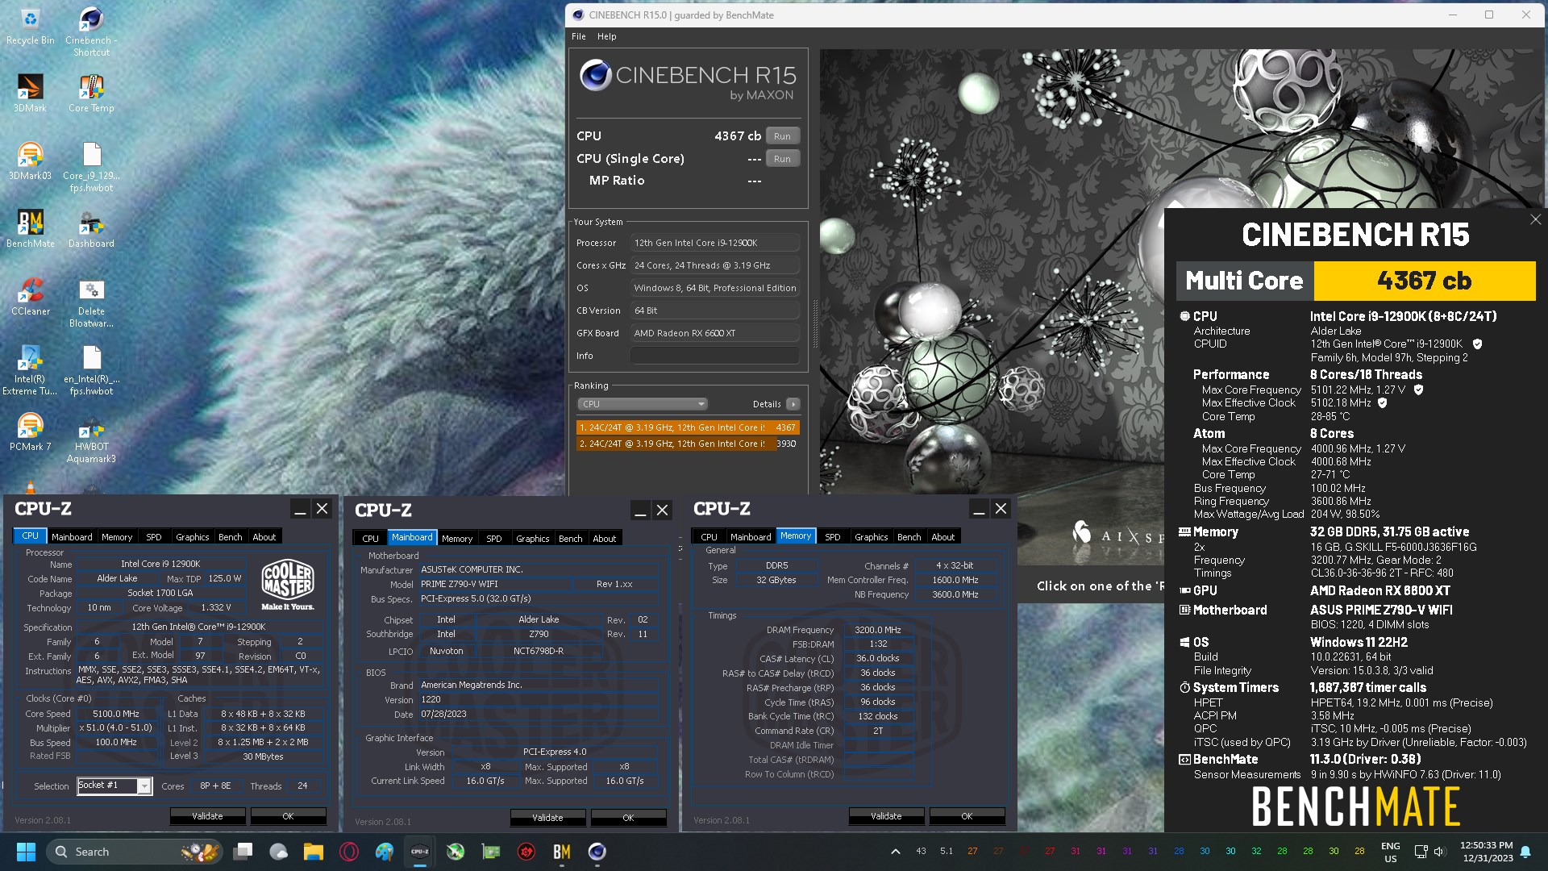Open About tab in right CPU-Z window
The width and height of the screenshot is (1548, 871).
click(x=943, y=537)
